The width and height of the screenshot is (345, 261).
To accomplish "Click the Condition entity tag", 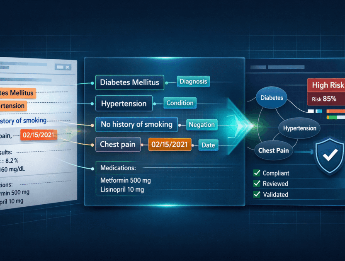I will (x=180, y=103).
